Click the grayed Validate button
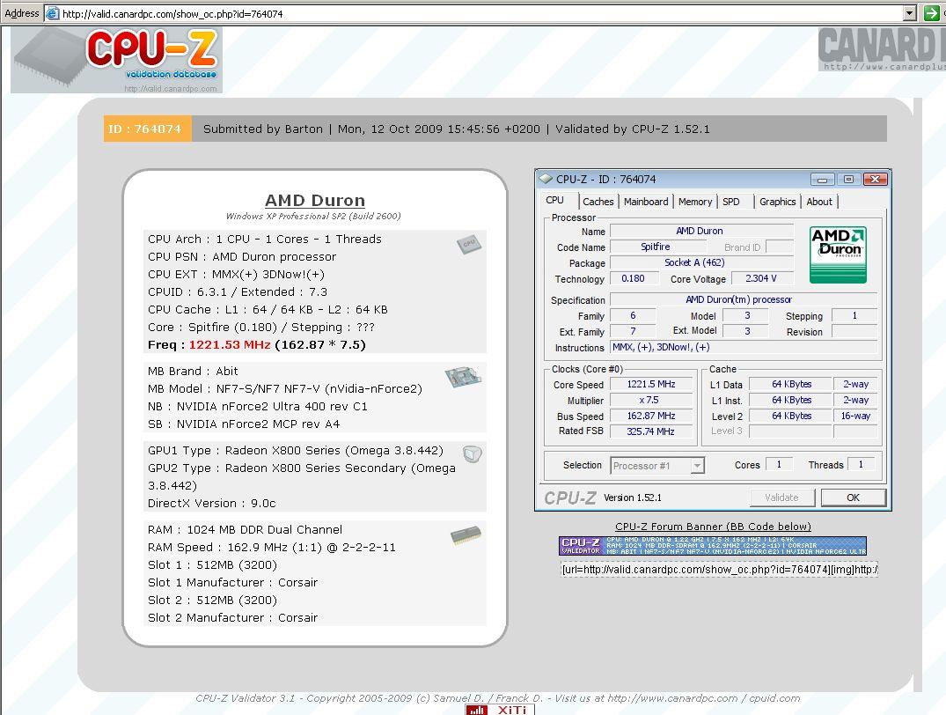Viewport: 946px width, 715px height. [782, 498]
